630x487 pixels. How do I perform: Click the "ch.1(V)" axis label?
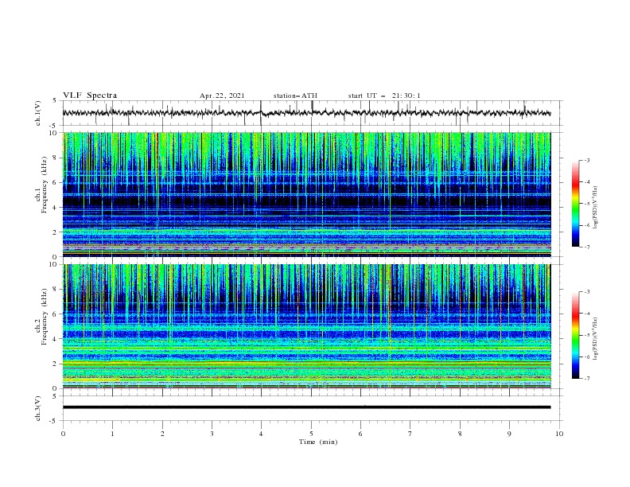tap(38, 113)
